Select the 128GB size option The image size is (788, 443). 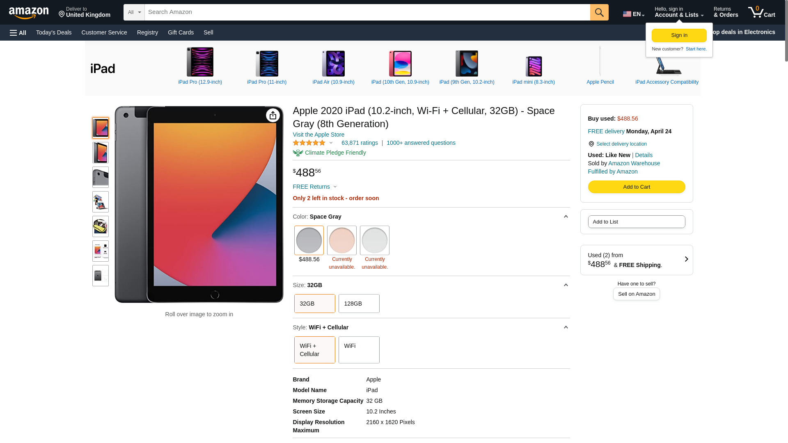pyautogui.click(x=359, y=304)
